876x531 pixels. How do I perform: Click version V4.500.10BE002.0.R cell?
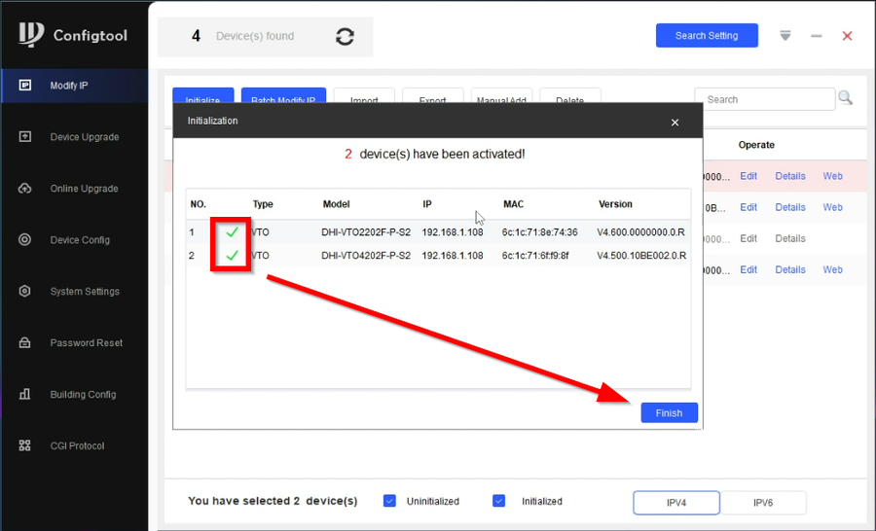pyautogui.click(x=641, y=256)
